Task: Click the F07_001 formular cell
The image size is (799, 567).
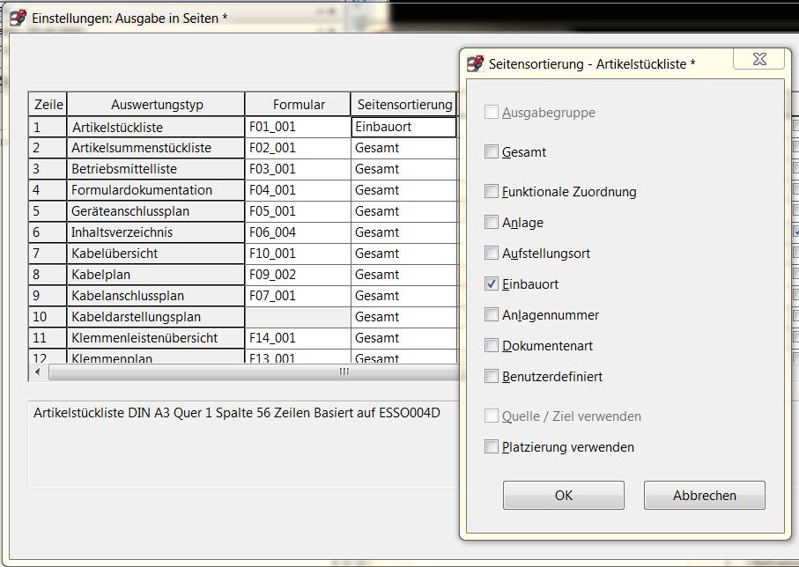Action: [x=298, y=296]
